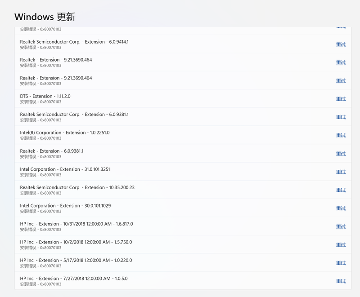Retry Realtek Semiconductor 6.0.9414.1 extension install
Viewport: 360px width, 297px height.
[x=341, y=44]
